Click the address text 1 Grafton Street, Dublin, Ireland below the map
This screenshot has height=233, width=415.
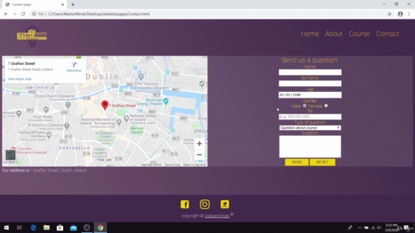click(58, 170)
